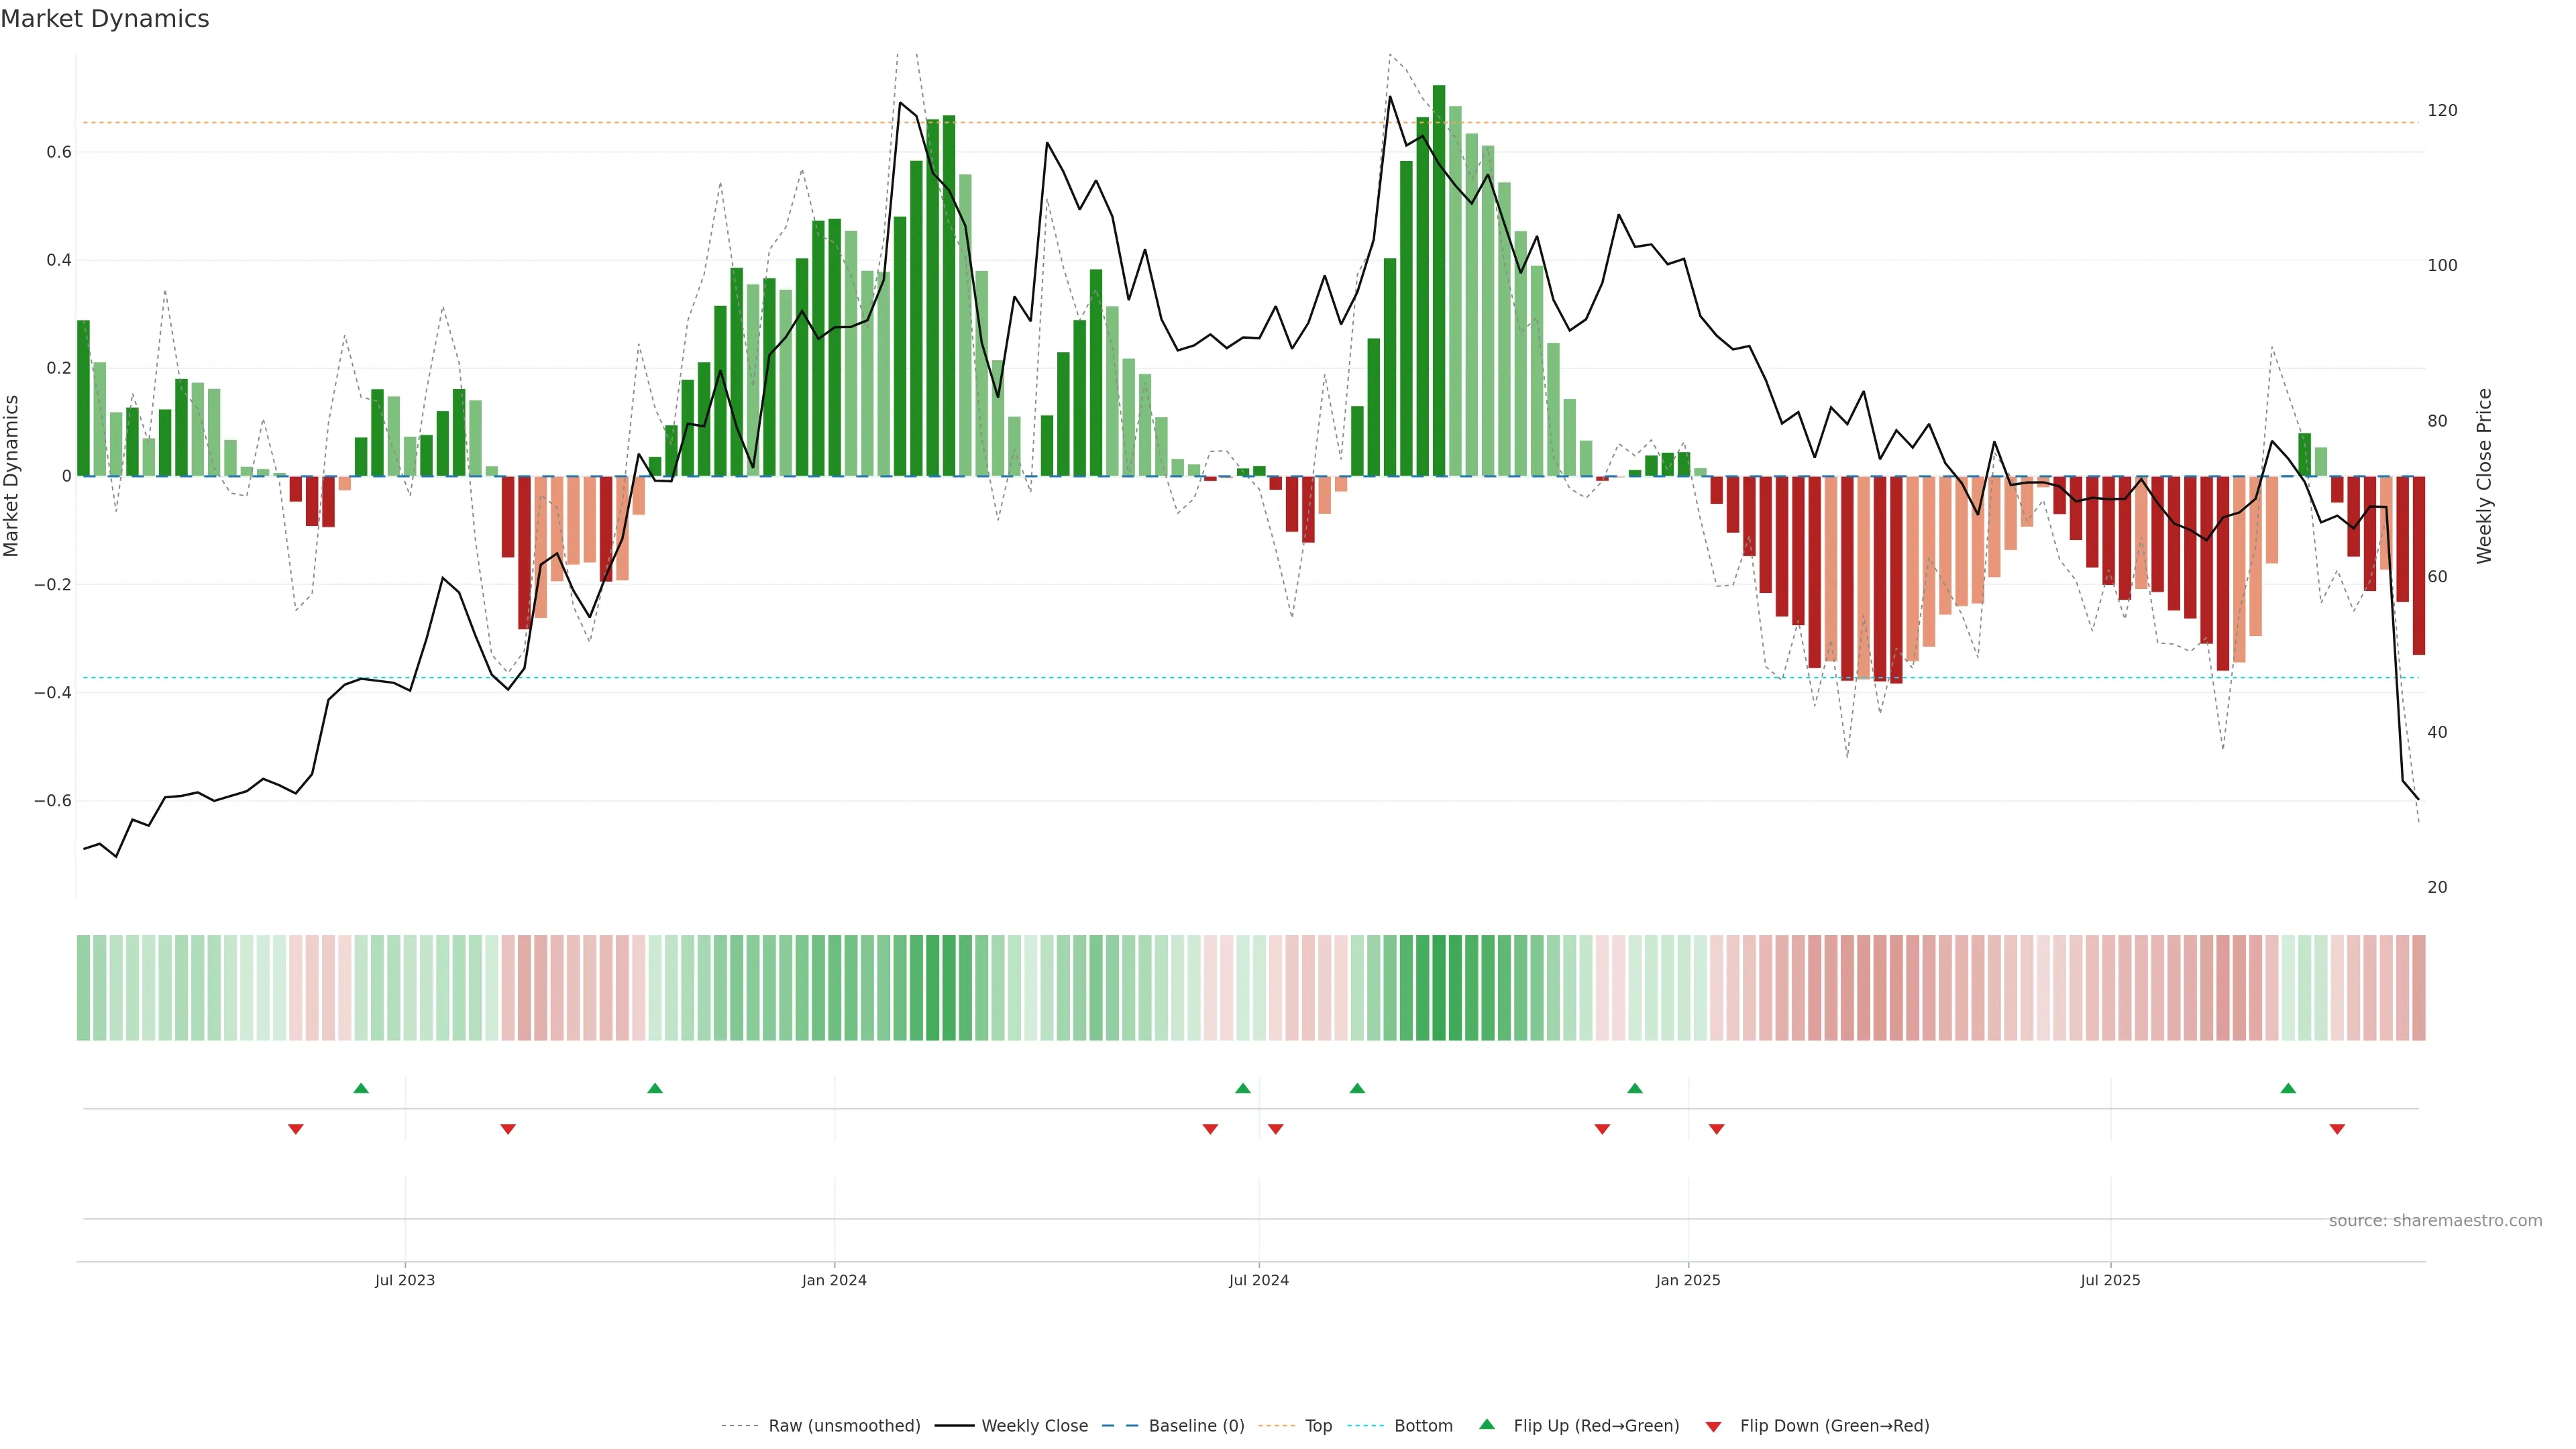Click the Jul 2023 x-axis label

(405, 1280)
